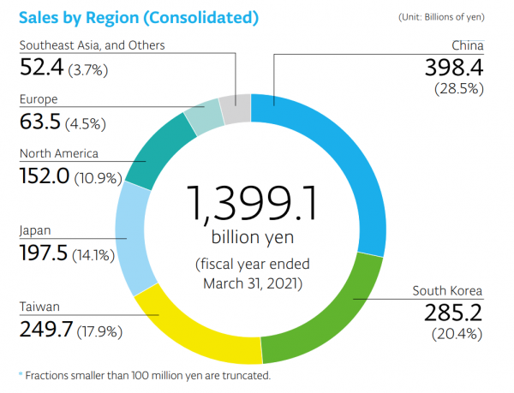Click the pale teal Europe donut segment
The height and width of the screenshot is (393, 514).
coord(202,114)
